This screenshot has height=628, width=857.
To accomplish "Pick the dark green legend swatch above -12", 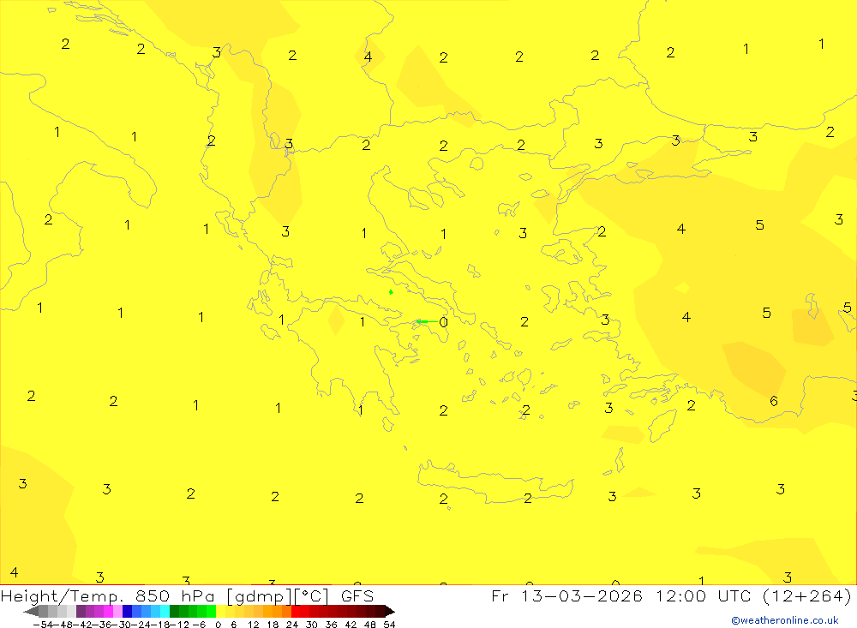I will [174, 611].
